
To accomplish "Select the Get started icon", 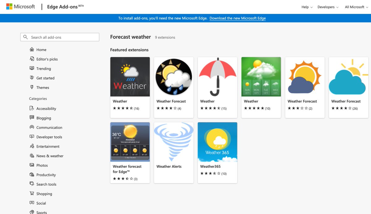I will (x=32, y=78).
